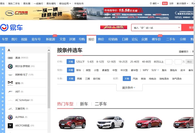Open the 移动应用 dropdown menu
This screenshot has width=195, height=133.
pos(65,4)
